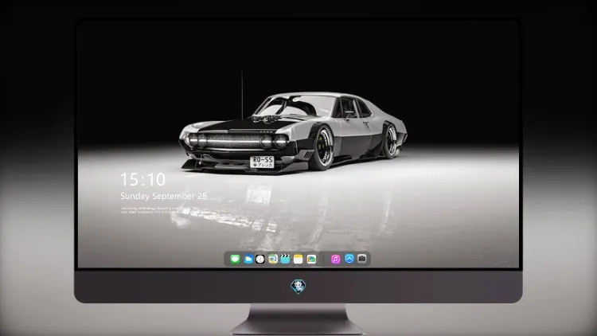
Task: Open the pink iTunes music app in dock
Action: 335,259
